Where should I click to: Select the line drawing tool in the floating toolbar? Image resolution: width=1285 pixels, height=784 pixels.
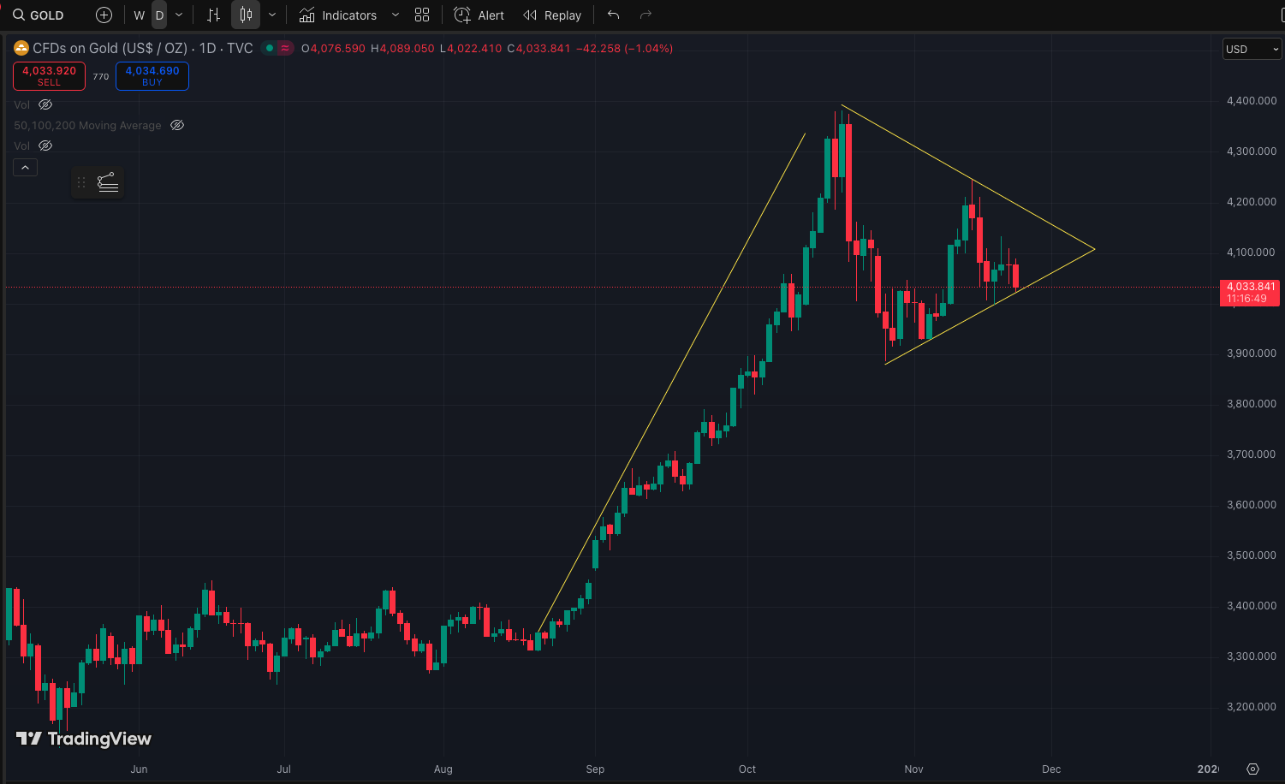[108, 182]
